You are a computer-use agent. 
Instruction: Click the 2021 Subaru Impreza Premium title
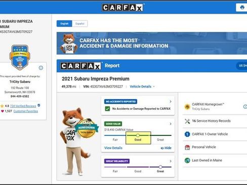click(96, 79)
